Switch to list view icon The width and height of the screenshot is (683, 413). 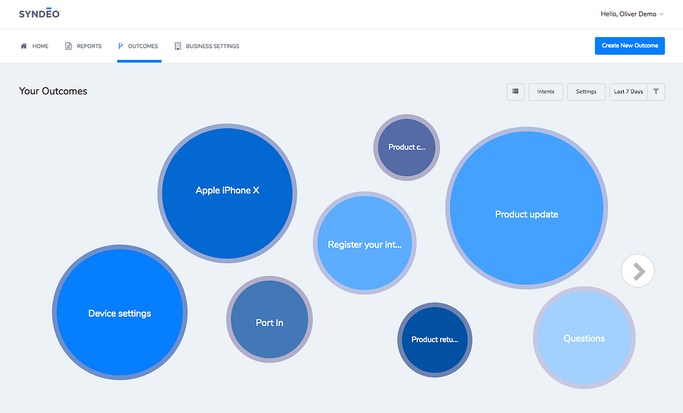[515, 92]
